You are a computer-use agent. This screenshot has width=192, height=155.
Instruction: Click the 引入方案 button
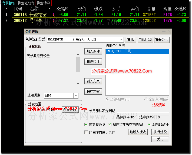click(x=93, y=81)
